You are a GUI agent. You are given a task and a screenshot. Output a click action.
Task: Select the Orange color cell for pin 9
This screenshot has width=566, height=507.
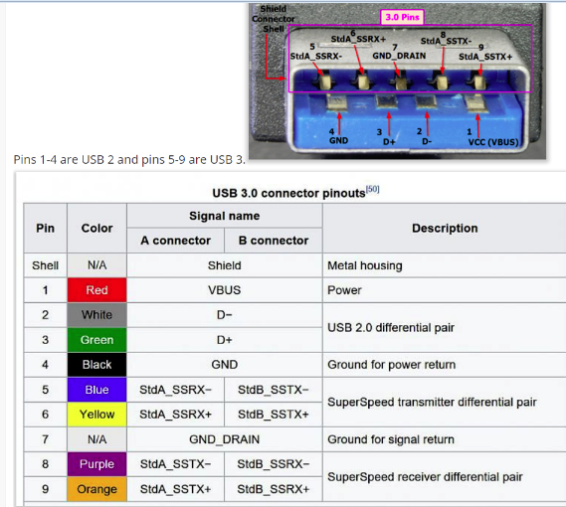(x=96, y=489)
